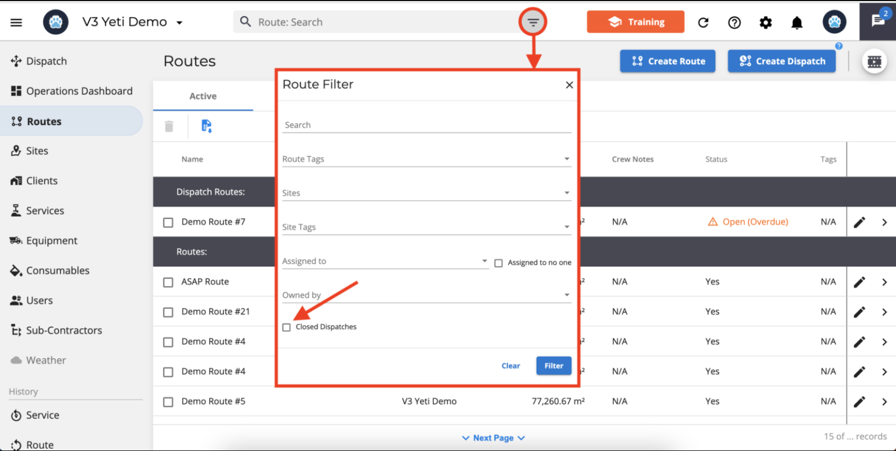
Task: Click the Create Route button
Action: [668, 61]
